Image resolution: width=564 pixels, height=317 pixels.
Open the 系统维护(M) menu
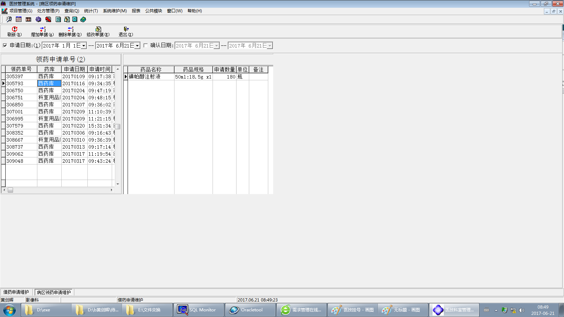tap(115, 11)
